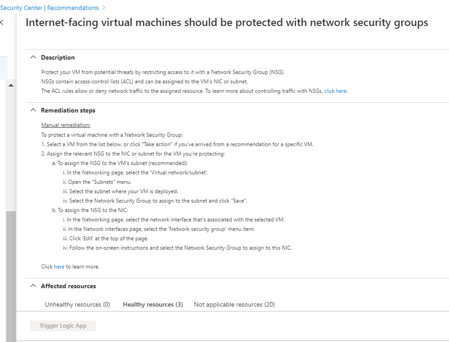The image size is (449, 342).
Task: Click the Remediation steps heading text
Action: pos(68,110)
